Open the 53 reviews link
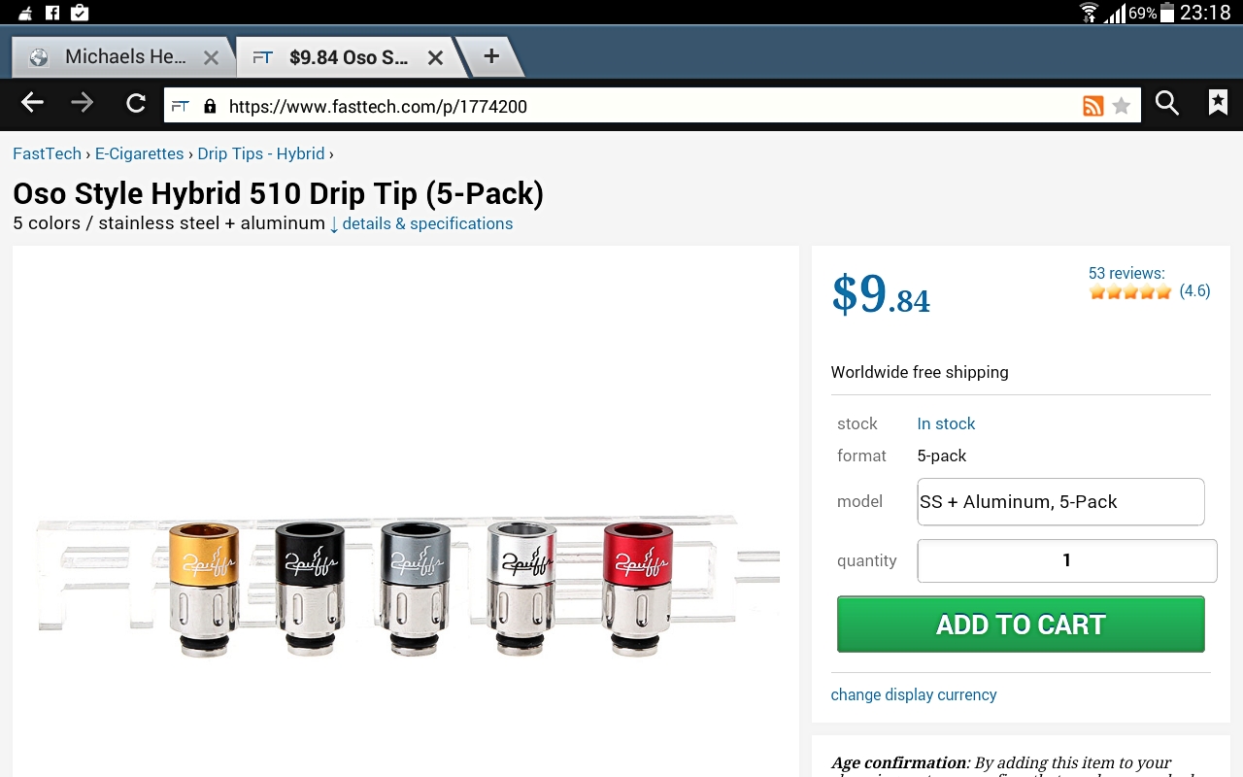The image size is (1243, 777). tap(1125, 273)
